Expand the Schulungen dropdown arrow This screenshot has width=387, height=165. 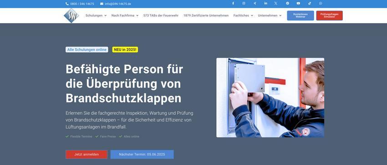click(105, 15)
